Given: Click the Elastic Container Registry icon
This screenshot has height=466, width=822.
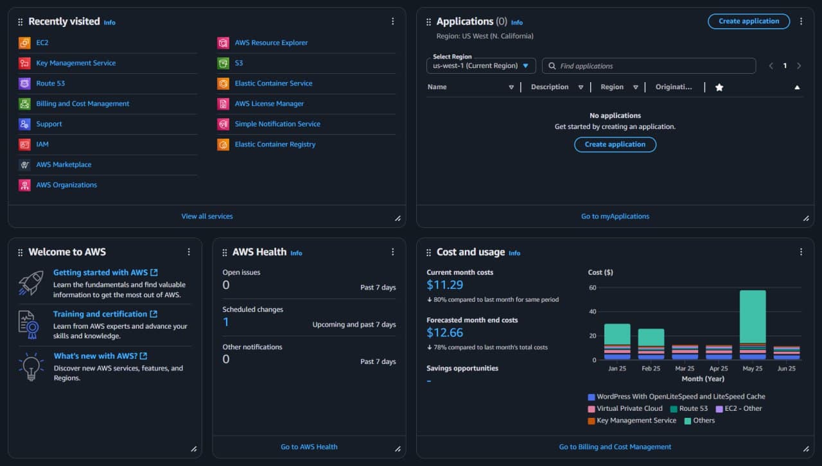Looking at the screenshot, I should (223, 144).
